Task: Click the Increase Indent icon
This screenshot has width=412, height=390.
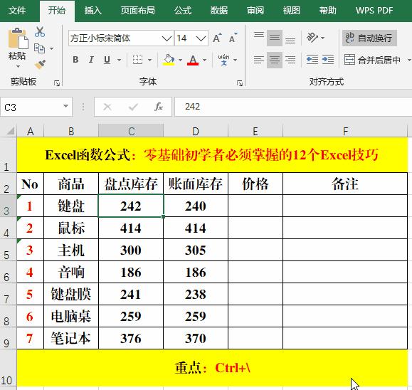Action: pos(328,60)
